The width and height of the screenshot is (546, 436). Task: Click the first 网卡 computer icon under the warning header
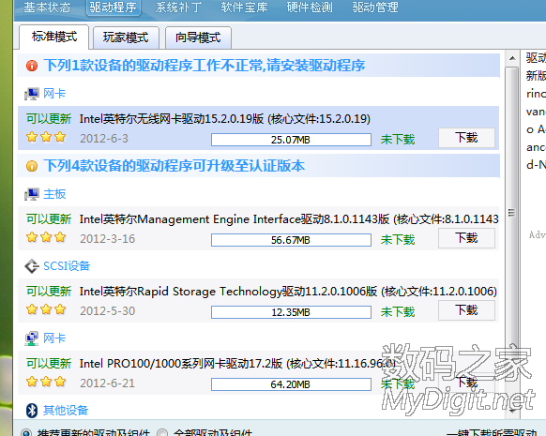tap(32, 94)
